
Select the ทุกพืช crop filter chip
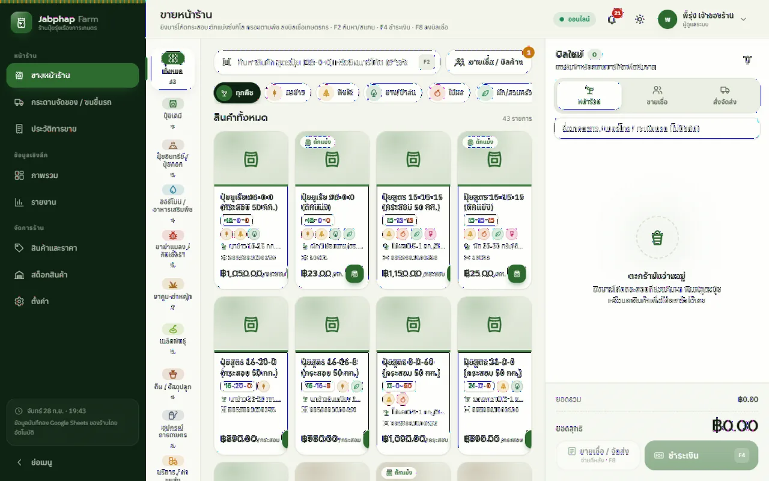(237, 93)
